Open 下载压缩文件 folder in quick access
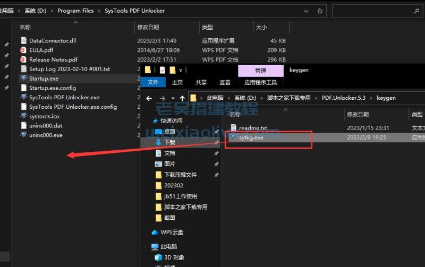The height and width of the screenshot is (267, 425). (176, 175)
